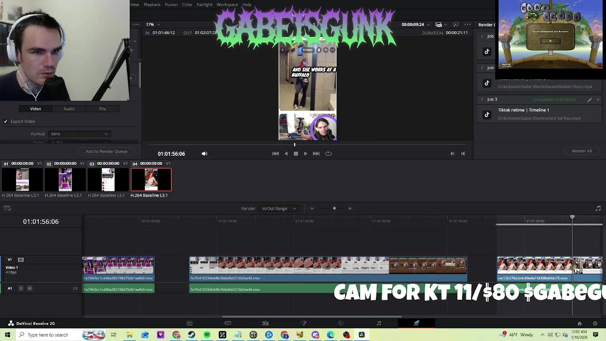The width and height of the screenshot is (606, 341).
Task: Click Add to Render Queue button
Action: click(x=107, y=152)
